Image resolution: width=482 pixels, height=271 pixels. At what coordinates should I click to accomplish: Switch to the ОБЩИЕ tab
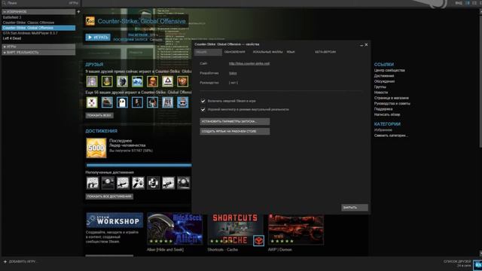208,52
